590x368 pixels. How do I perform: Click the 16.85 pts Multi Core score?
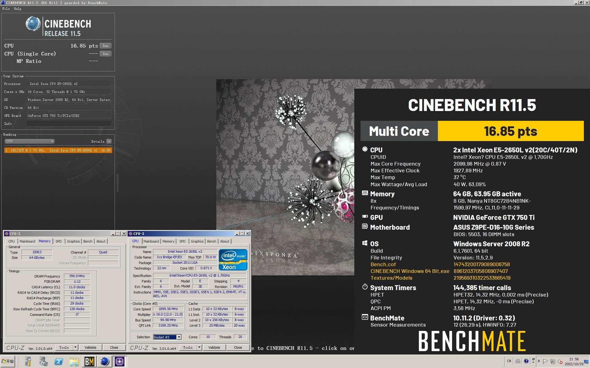(510, 131)
